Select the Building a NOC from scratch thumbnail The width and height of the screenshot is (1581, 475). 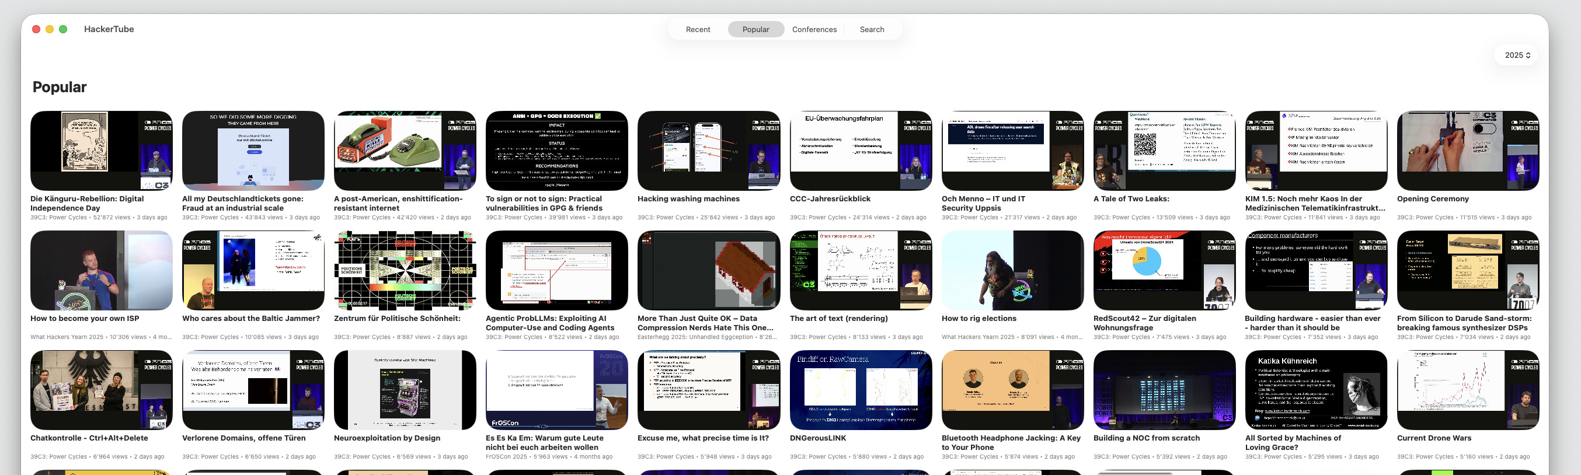click(1165, 390)
